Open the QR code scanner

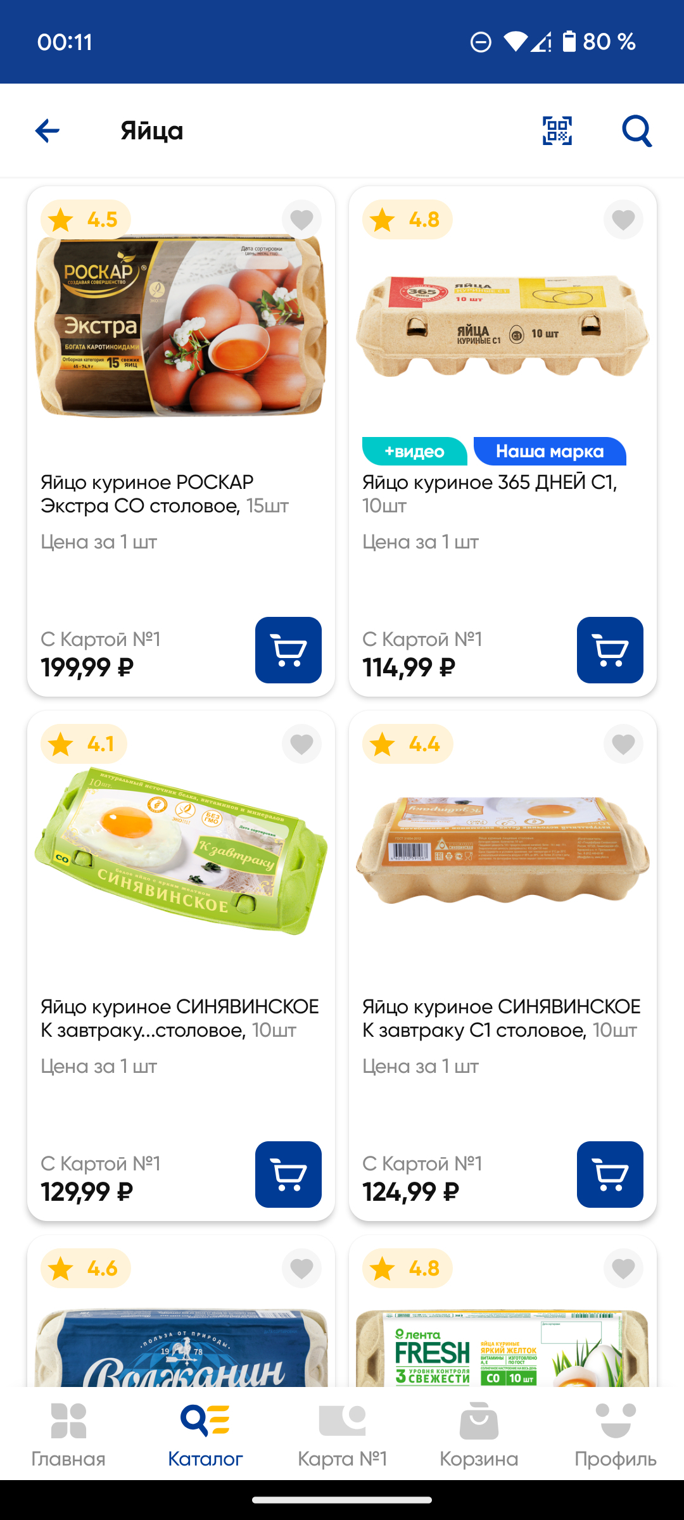click(x=557, y=131)
